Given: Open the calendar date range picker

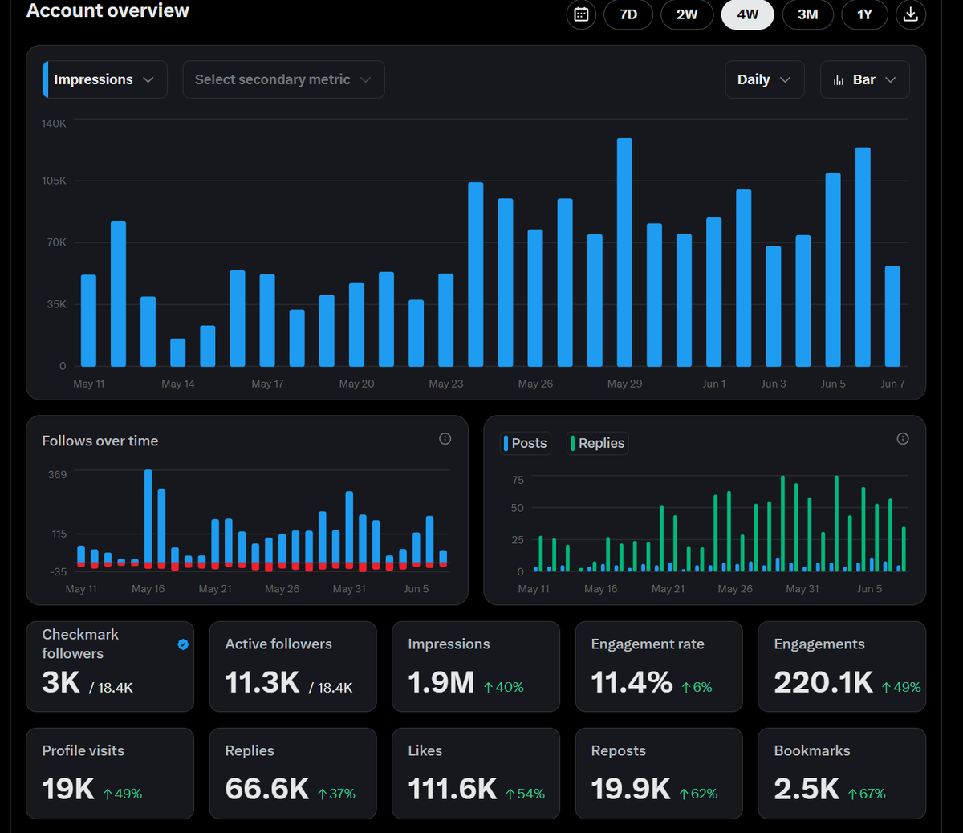Looking at the screenshot, I should pyautogui.click(x=581, y=14).
